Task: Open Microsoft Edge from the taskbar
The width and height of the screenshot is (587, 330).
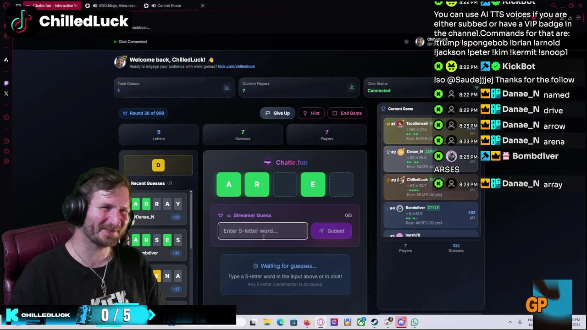Action: pyautogui.click(x=280, y=322)
